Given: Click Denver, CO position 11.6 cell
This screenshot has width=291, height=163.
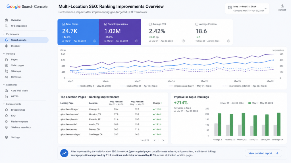Looking at the screenshot, I should (x=137, y=129).
